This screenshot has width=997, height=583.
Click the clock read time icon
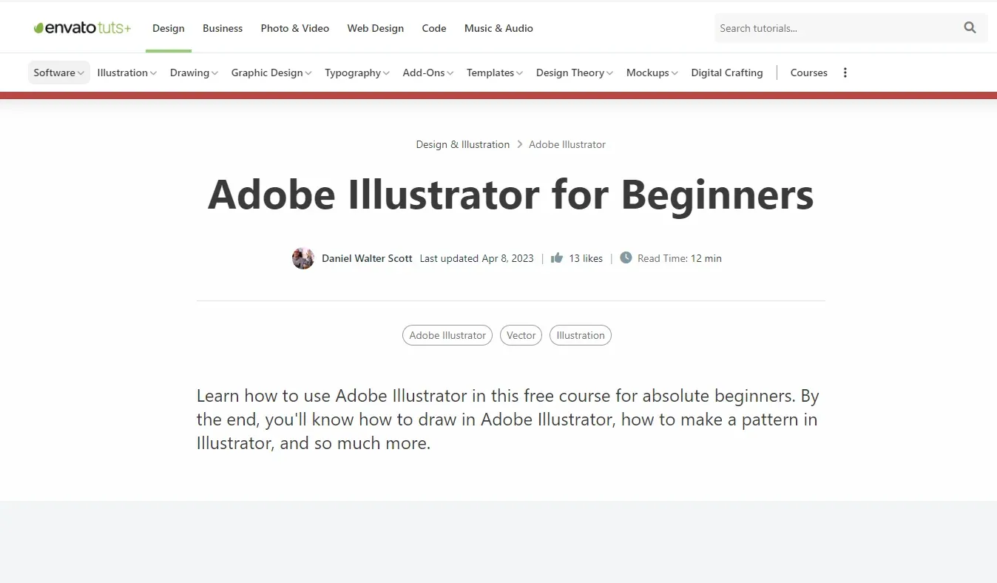click(626, 258)
